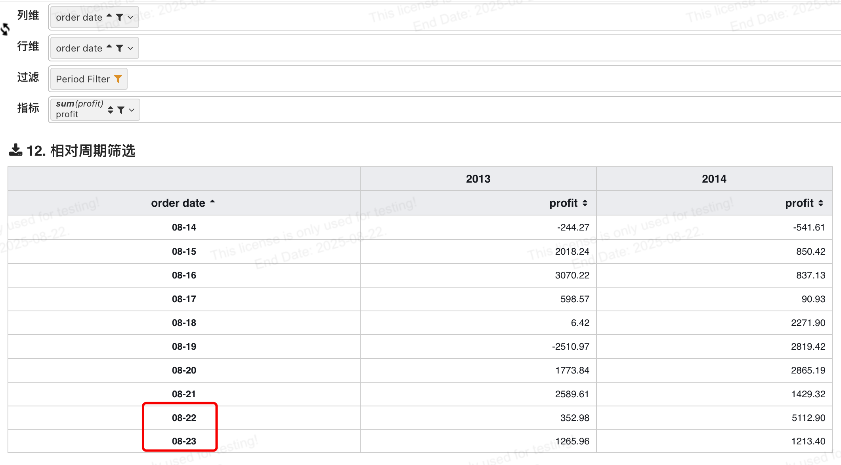Toggle sort arrow on row dimension order date
This screenshot has width=841, height=465.
coord(109,47)
